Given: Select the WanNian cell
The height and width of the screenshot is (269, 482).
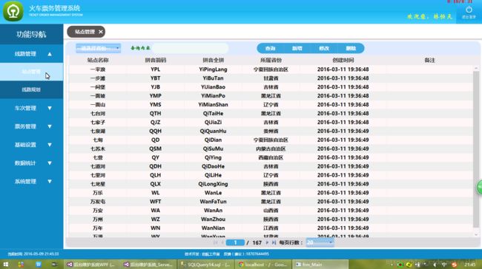Looking at the screenshot, I should pos(213,228).
